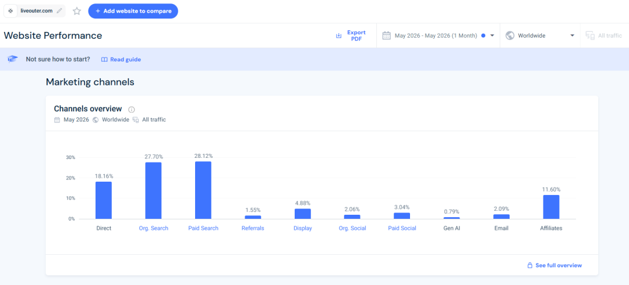Click the liveouter.com site favicon
The width and height of the screenshot is (629, 285).
(10, 11)
